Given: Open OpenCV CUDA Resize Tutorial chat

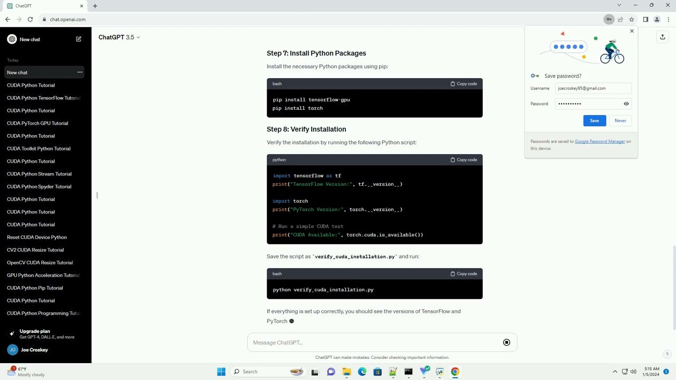Looking at the screenshot, I should (x=45, y=263).
